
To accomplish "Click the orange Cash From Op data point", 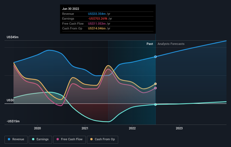I will click(x=155, y=84).
